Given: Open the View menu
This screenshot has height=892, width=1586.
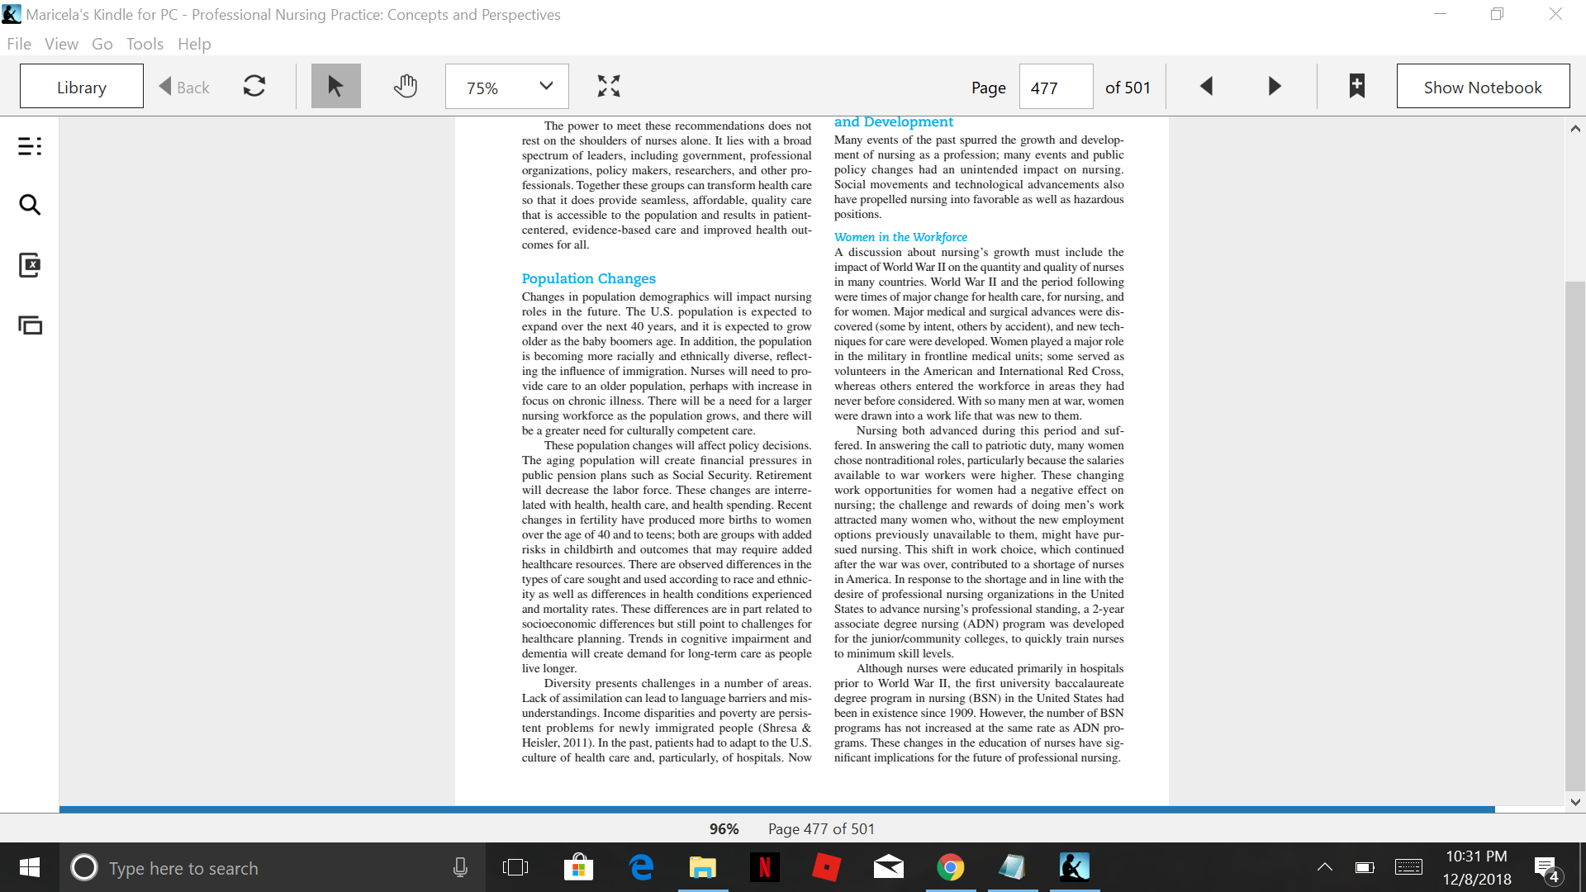Looking at the screenshot, I should coord(61,44).
